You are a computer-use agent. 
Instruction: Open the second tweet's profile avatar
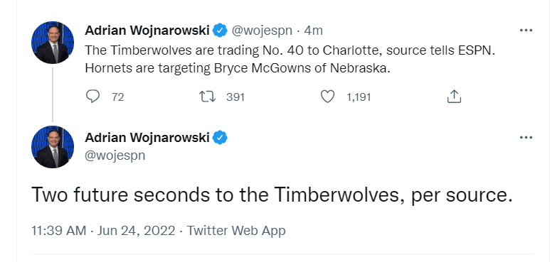pos(53,147)
